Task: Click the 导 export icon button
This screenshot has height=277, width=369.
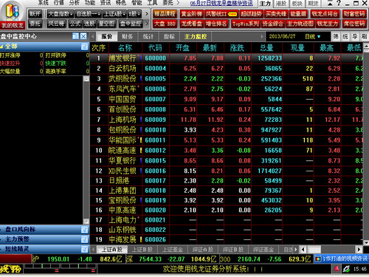Action: pos(355,37)
